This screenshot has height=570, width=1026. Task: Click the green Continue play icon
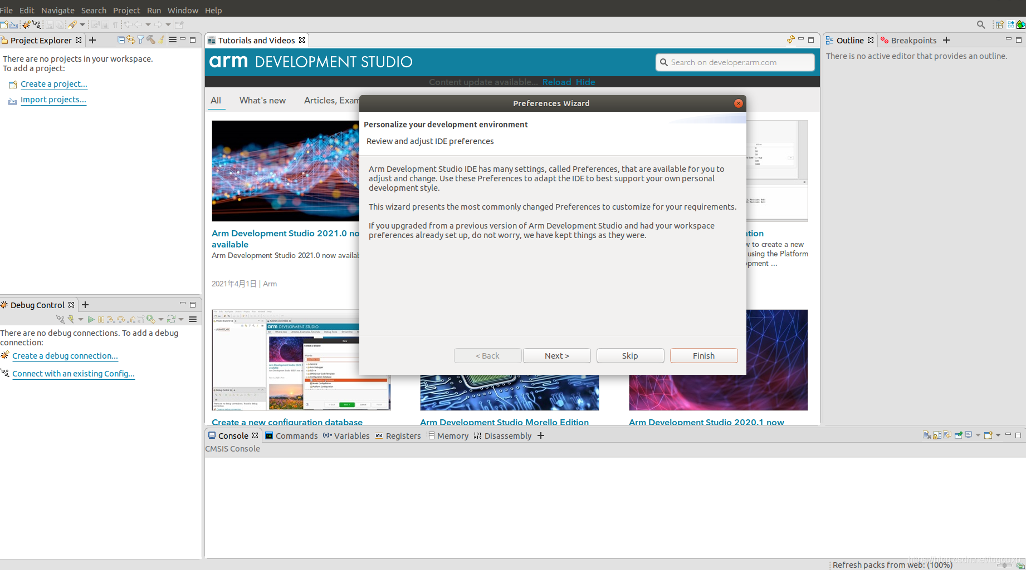point(91,319)
